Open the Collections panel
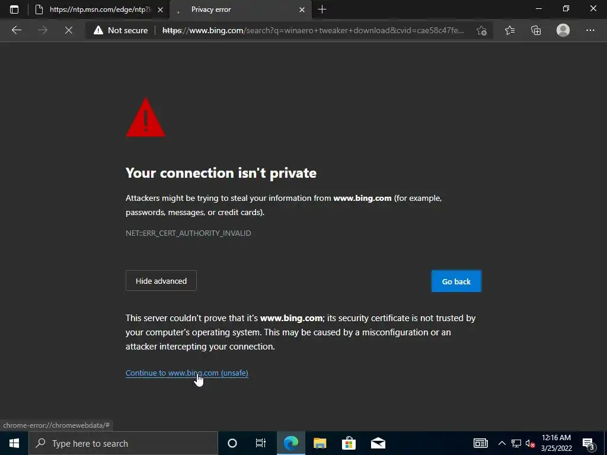Screen dimensions: 607x455 point(536,30)
